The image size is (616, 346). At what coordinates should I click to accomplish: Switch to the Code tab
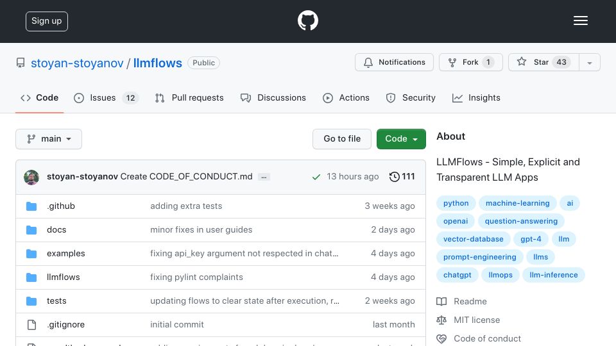(39, 98)
